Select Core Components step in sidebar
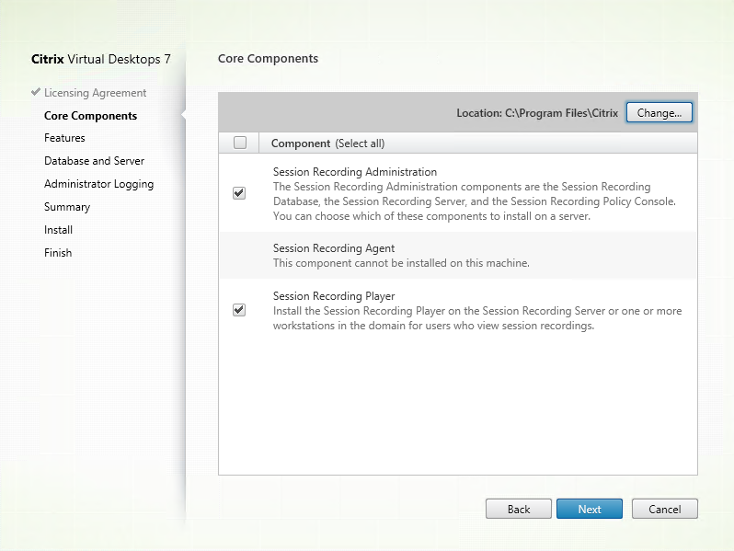Screen dimensions: 734x551 pos(90,116)
